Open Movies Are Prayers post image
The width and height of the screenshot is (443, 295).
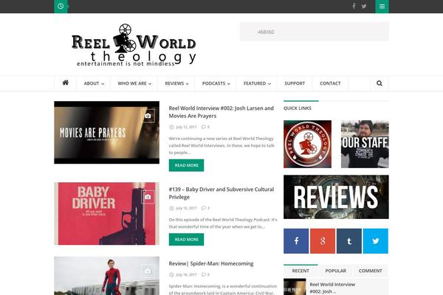coord(107,133)
